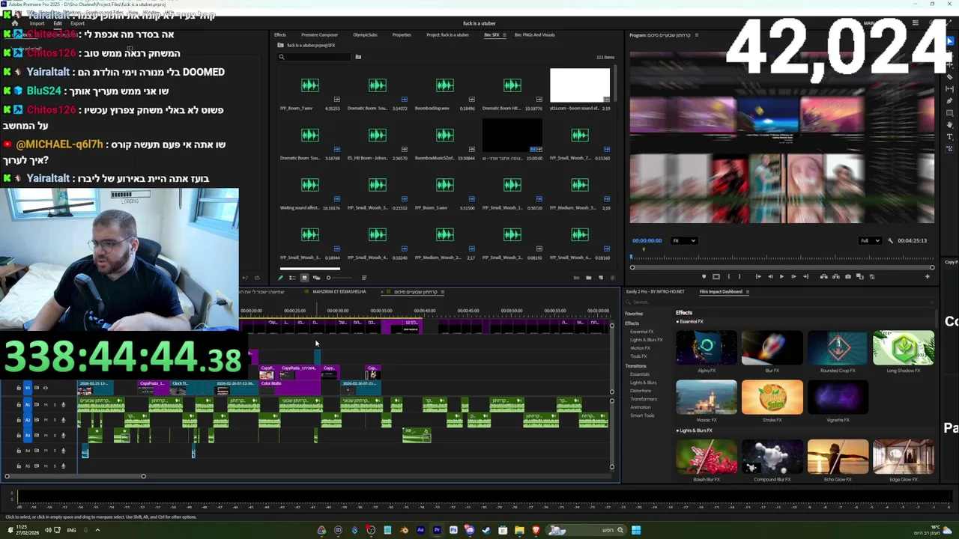Open Program monitor wrench settings

tap(890, 240)
